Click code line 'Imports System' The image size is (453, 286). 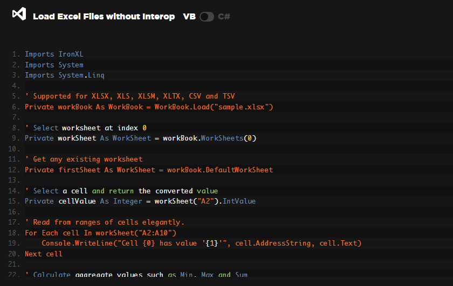(54, 65)
